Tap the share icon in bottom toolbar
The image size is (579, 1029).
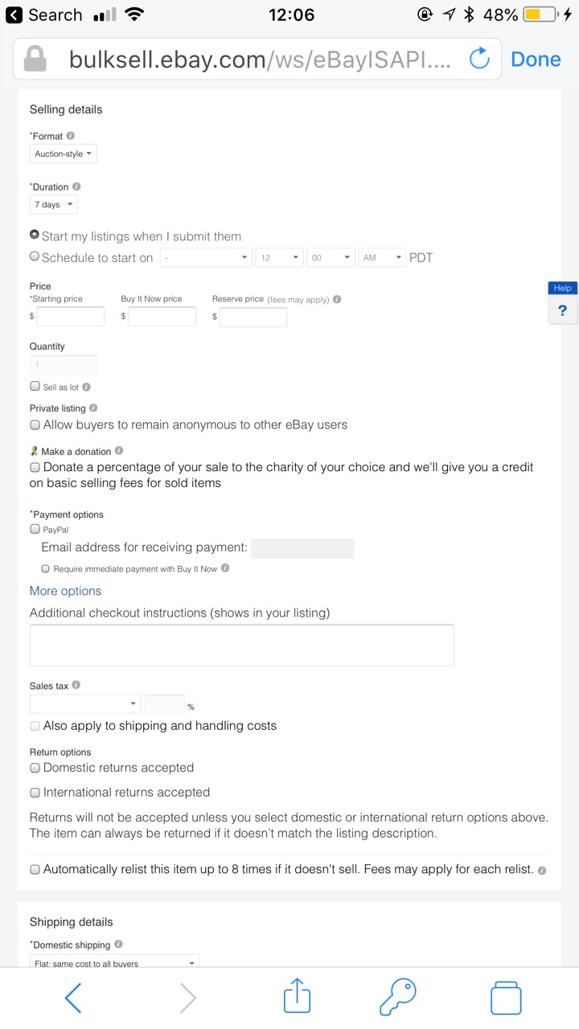(x=297, y=997)
